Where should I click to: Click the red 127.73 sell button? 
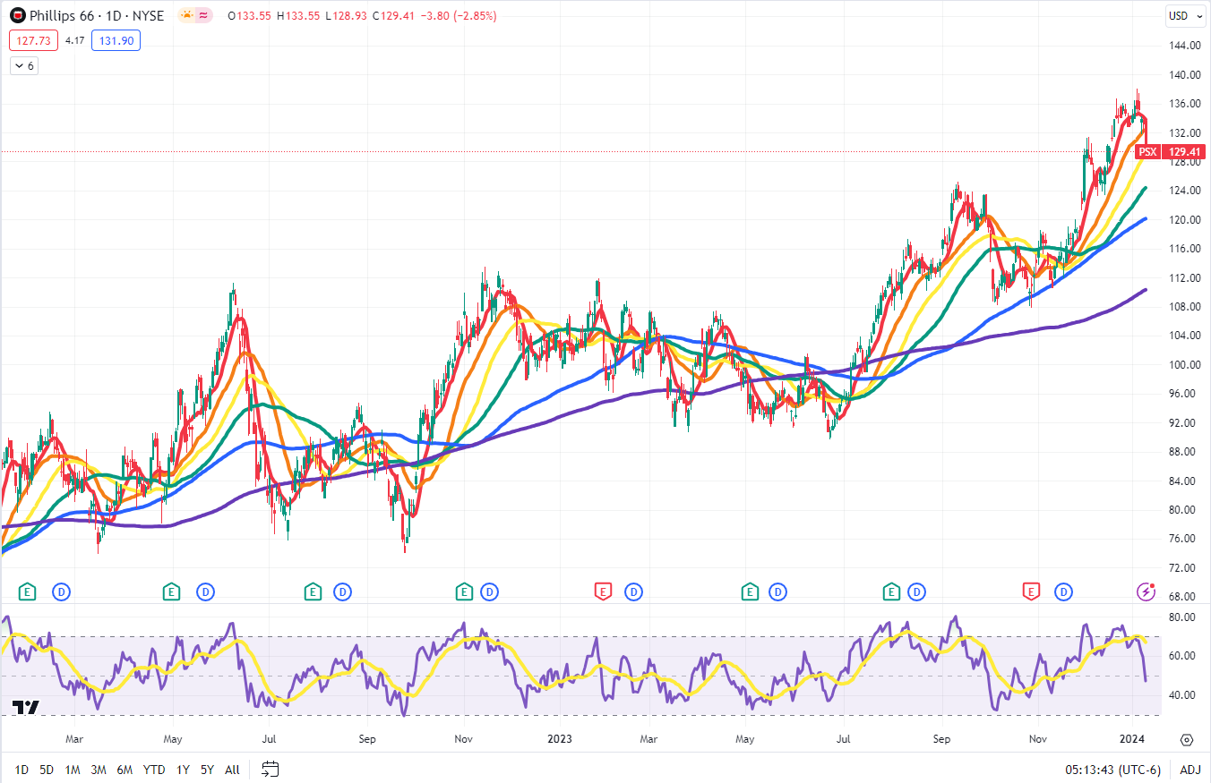click(33, 39)
